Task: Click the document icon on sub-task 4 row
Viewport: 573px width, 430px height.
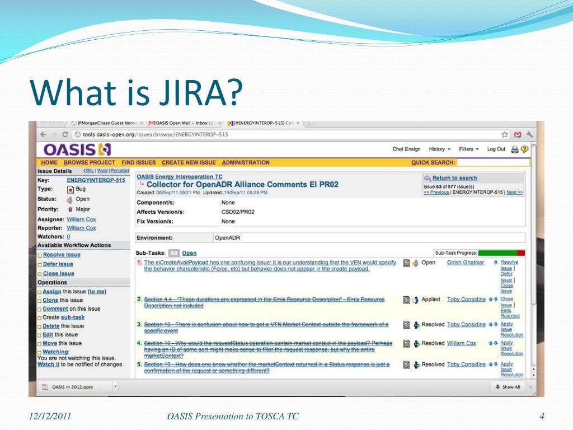Action: point(406,344)
